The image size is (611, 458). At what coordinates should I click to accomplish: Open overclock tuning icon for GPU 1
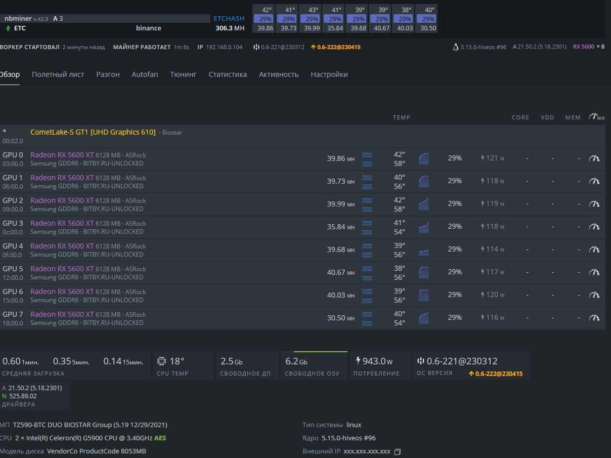(x=594, y=181)
